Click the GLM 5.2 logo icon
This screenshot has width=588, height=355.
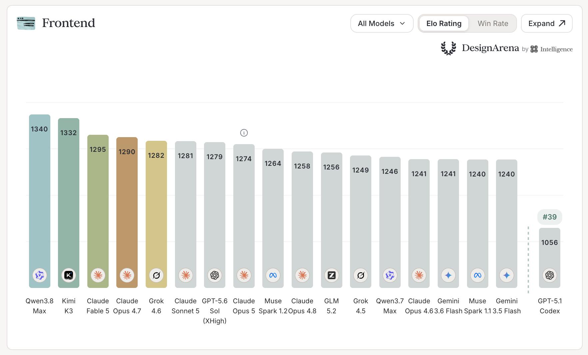point(332,275)
